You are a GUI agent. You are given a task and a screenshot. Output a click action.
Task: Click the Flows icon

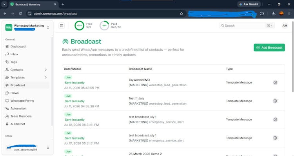point(7,93)
